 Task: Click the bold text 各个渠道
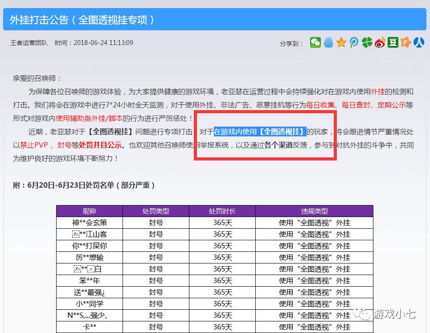pos(278,145)
